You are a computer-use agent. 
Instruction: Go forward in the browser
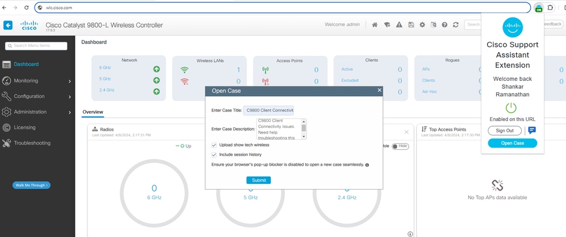click(x=15, y=7)
